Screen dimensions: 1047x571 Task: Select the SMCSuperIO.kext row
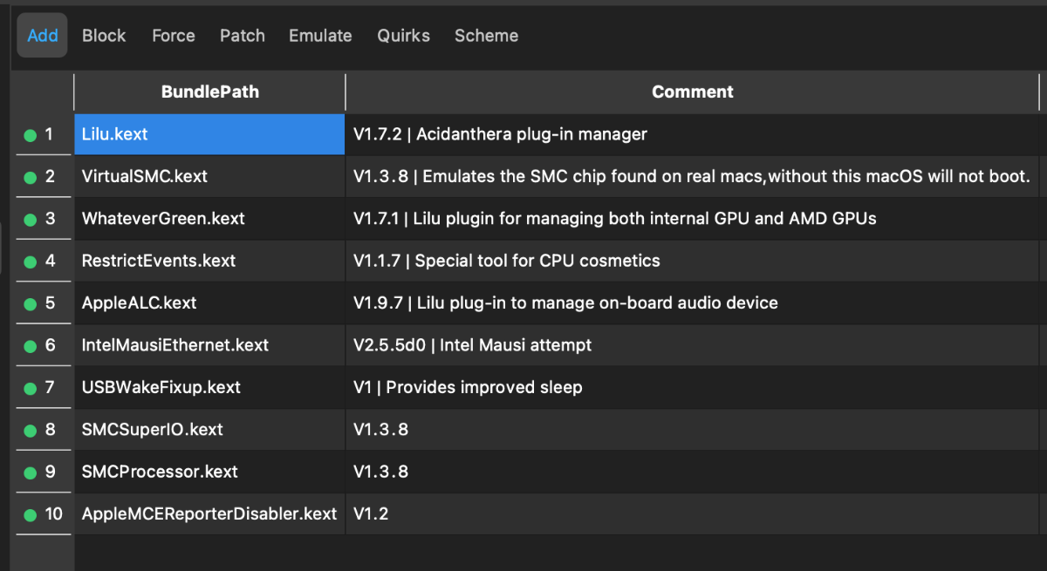[153, 430]
